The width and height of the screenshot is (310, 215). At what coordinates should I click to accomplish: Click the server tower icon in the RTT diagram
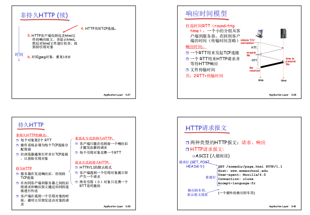pos(283,33)
